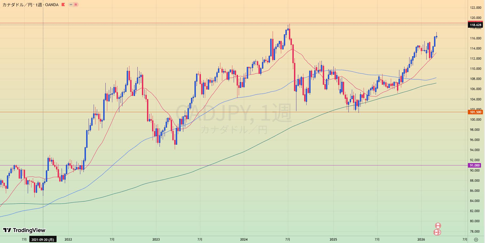The image size is (485, 243).
Task: Click the TradingView logo
Action: 24,230
